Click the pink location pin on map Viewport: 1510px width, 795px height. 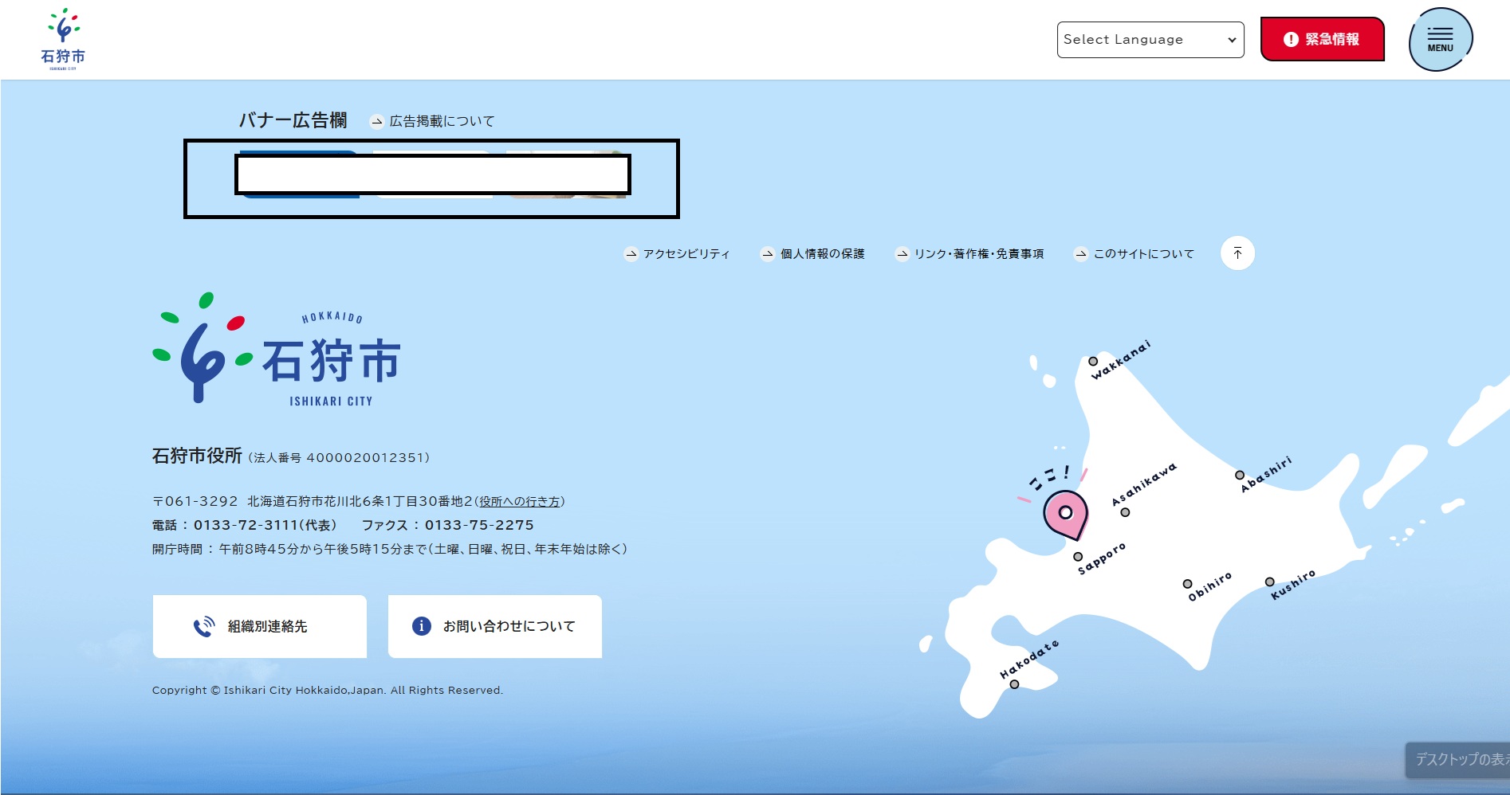click(x=1065, y=513)
